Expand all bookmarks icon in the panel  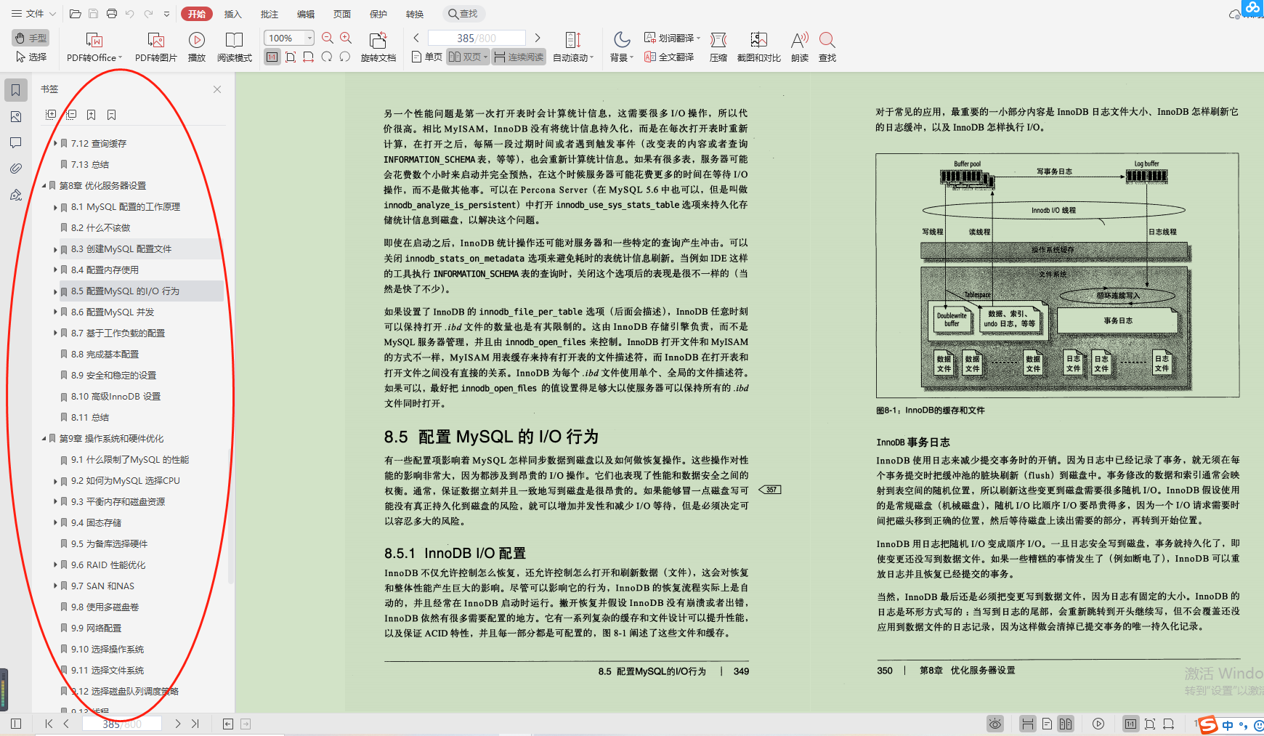(x=51, y=115)
